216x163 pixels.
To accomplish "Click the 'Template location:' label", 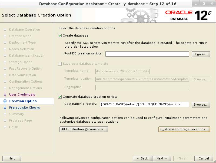I will pyautogui.click(x=78, y=79).
